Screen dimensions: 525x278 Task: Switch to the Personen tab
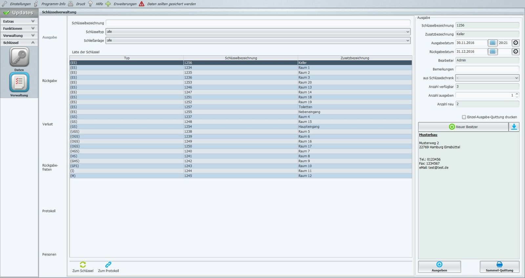[49, 254]
